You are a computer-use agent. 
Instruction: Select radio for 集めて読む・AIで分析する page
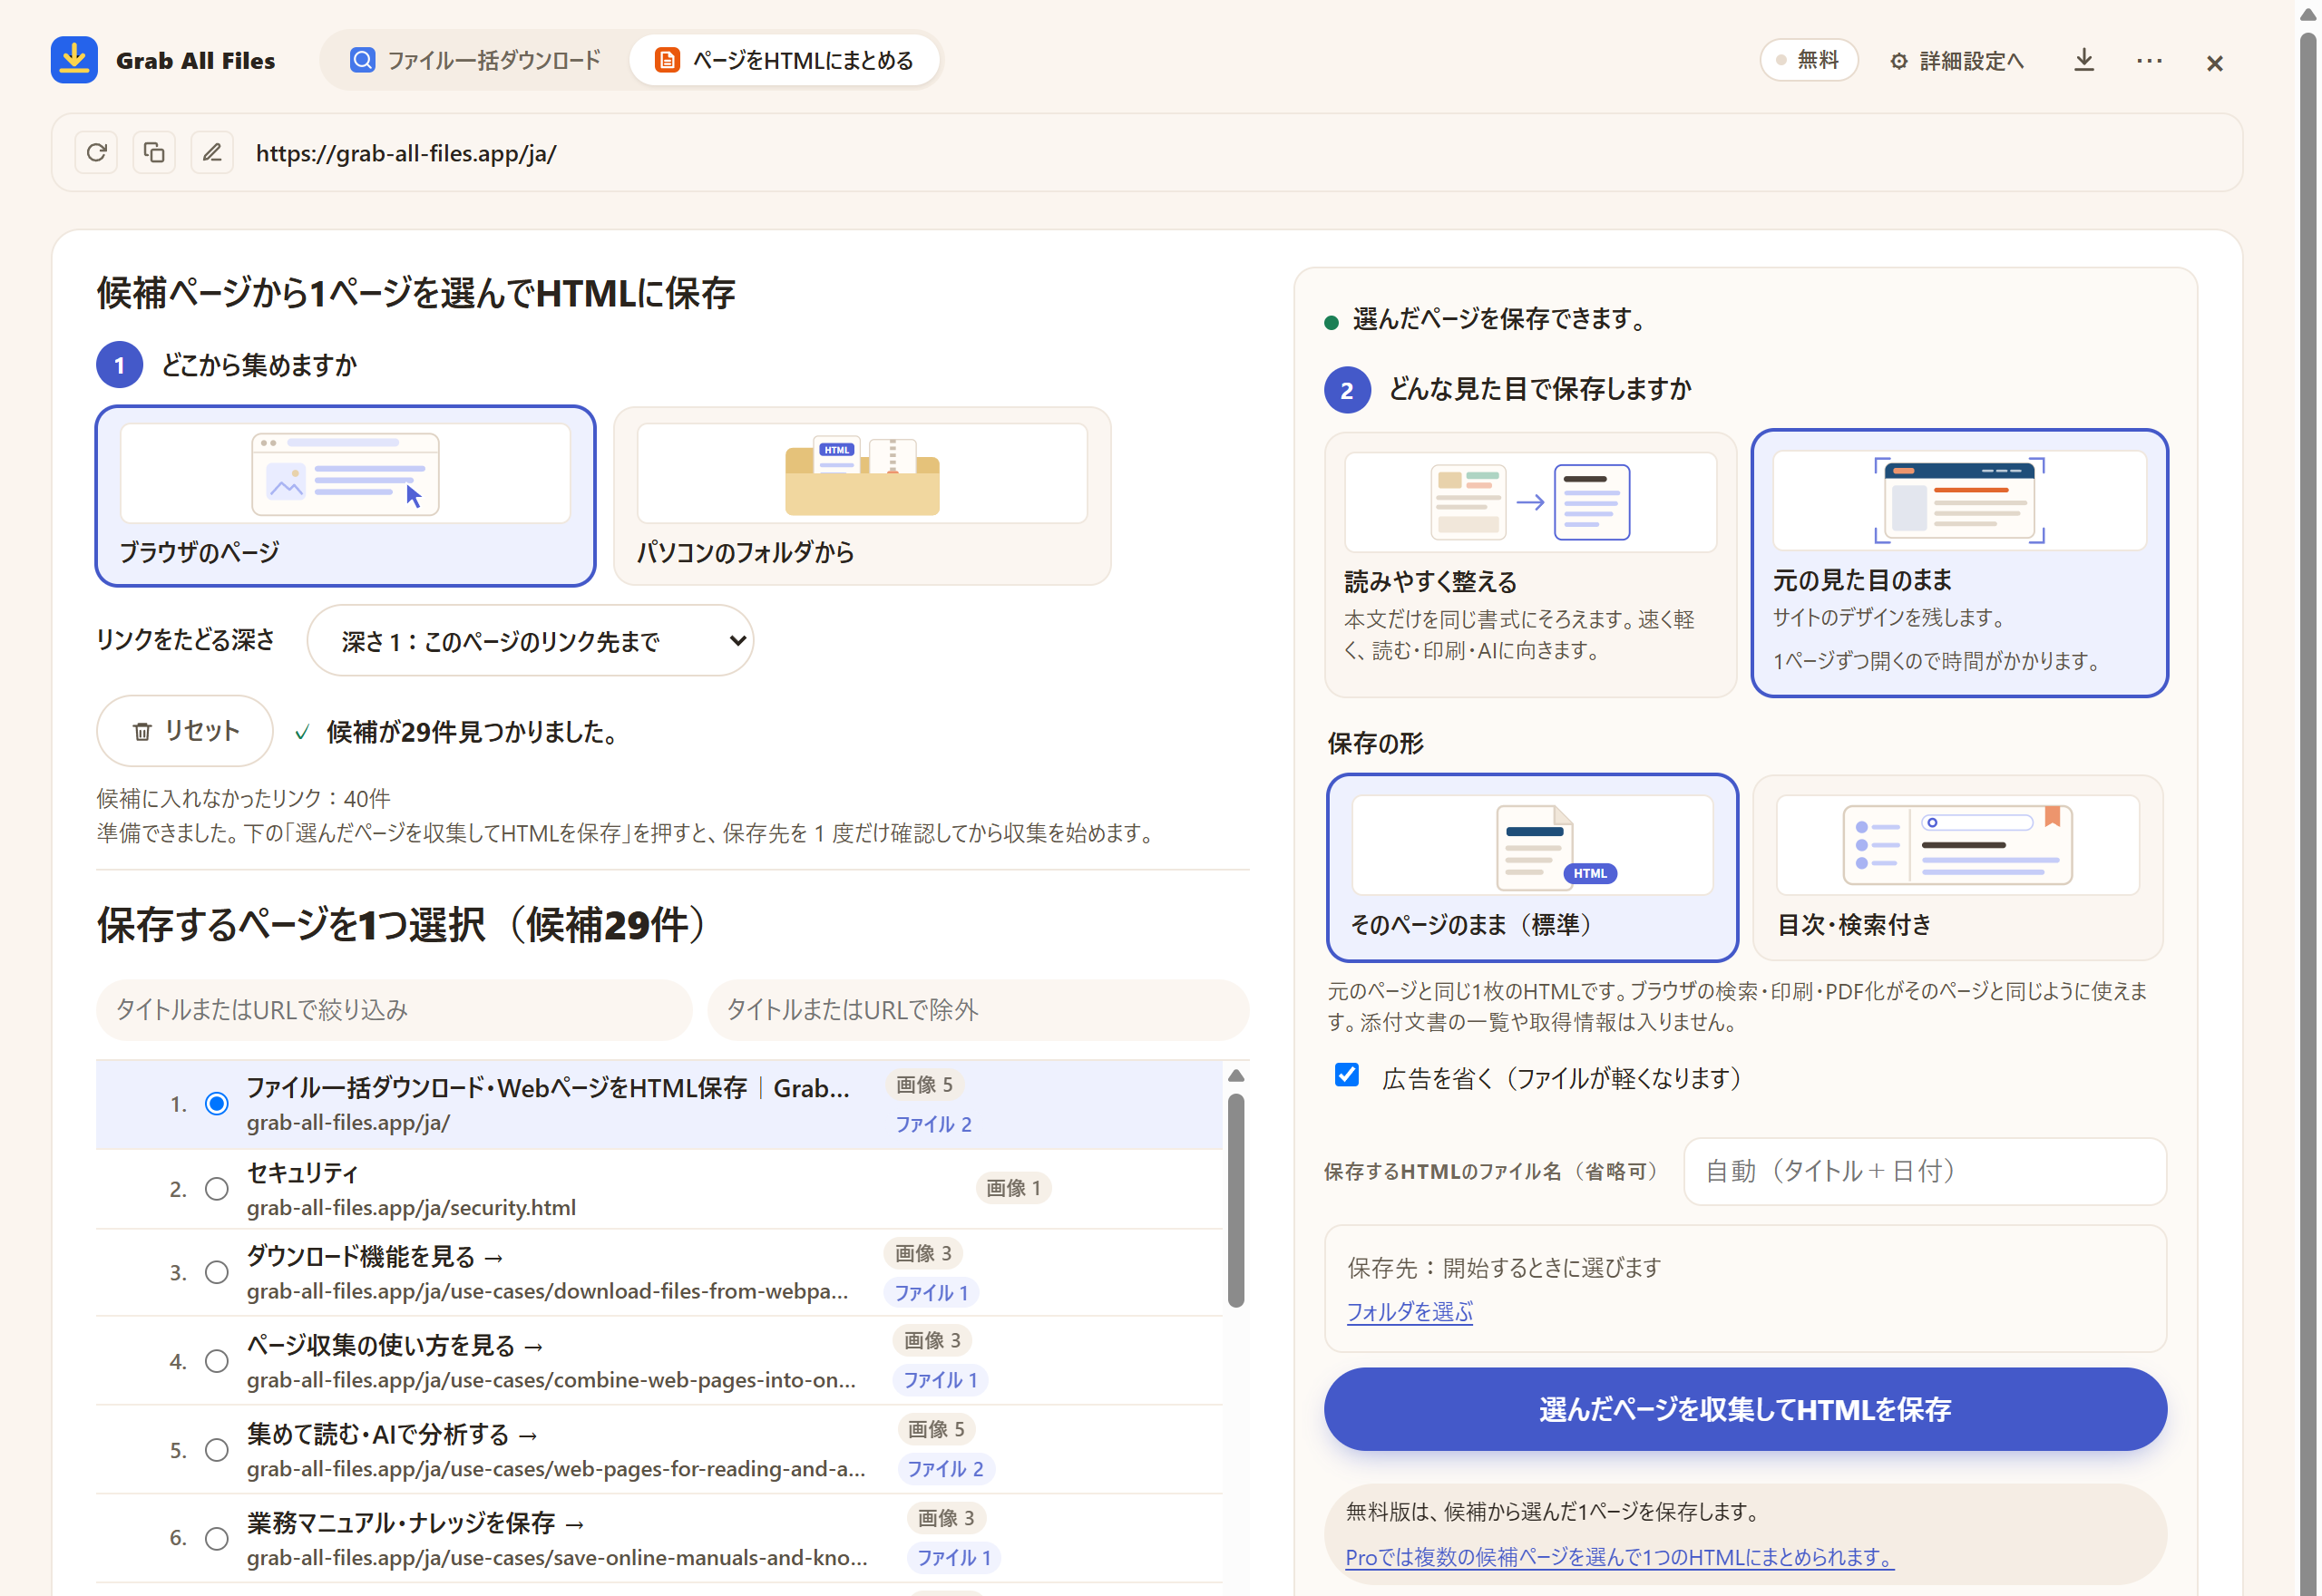217,1451
